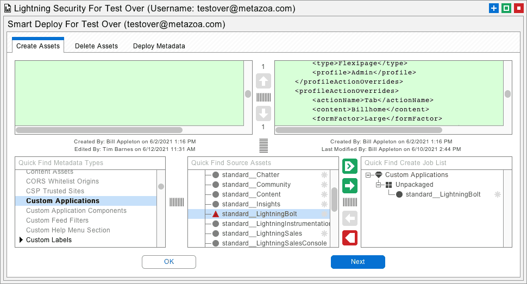The width and height of the screenshot is (527, 284).
Task: Click green add-all chevron button
Action: pyautogui.click(x=349, y=166)
